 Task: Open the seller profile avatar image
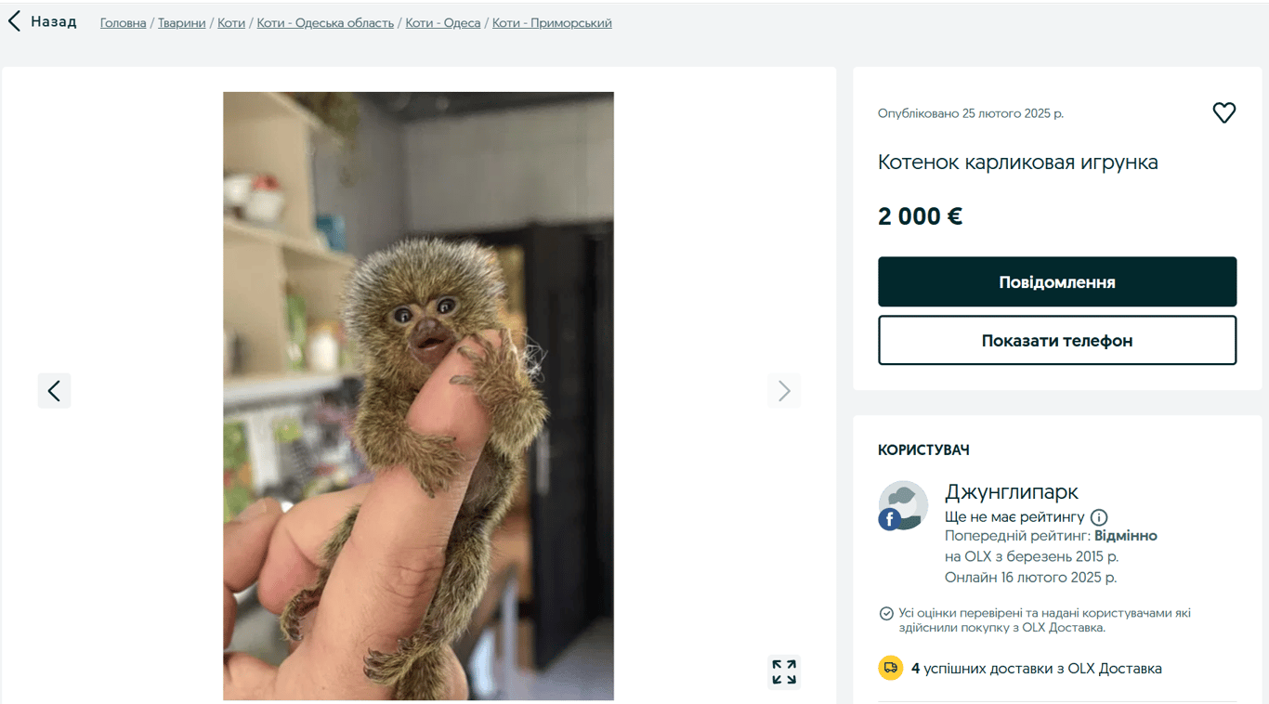(x=902, y=506)
